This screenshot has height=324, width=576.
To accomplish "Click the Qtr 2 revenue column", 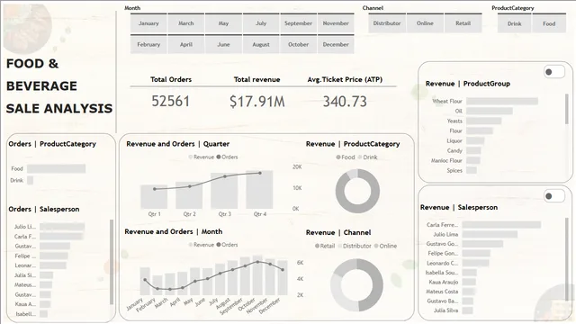I will pos(189,195).
